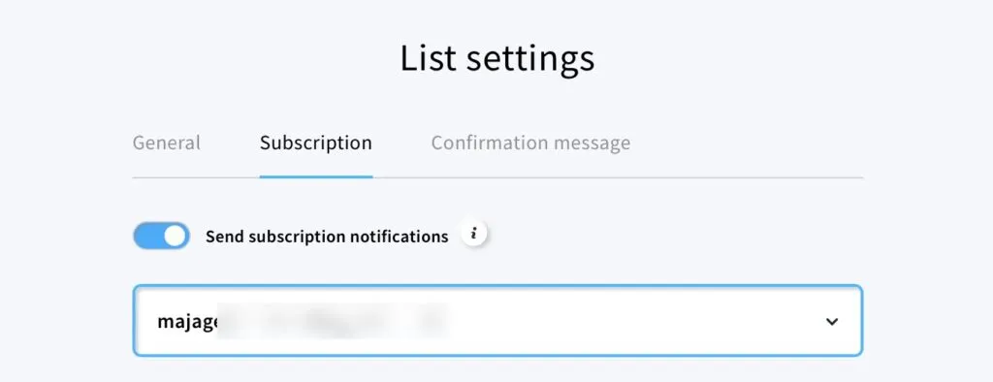993x382 pixels.
Task: Open the Confirmation message tab
Action: click(530, 143)
